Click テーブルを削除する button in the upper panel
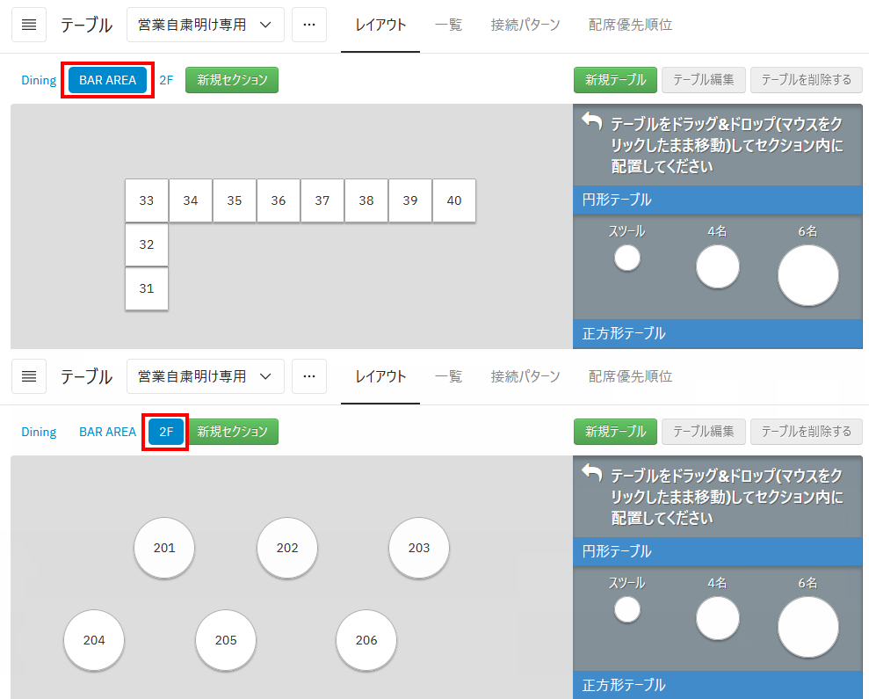Screen dimensions: 869x699 (x=807, y=80)
